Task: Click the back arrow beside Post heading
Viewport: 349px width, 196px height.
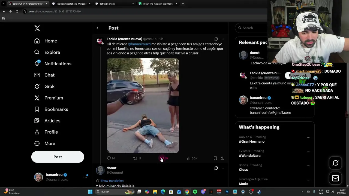Action: pyautogui.click(x=98, y=28)
